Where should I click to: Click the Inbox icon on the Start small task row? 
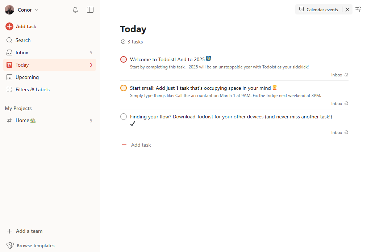point(346,103)
